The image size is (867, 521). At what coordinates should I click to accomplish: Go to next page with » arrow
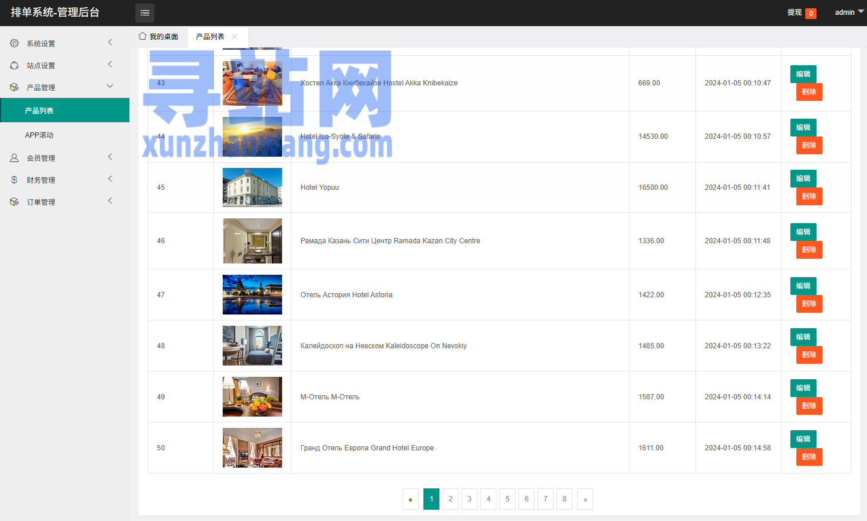click(585, 499)
